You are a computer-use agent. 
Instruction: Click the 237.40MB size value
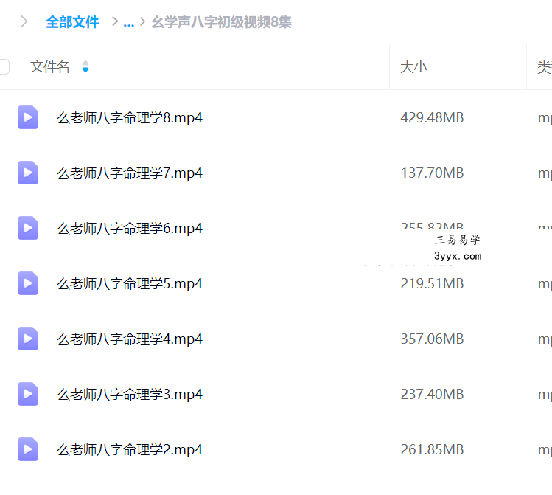tap(432, 394)
